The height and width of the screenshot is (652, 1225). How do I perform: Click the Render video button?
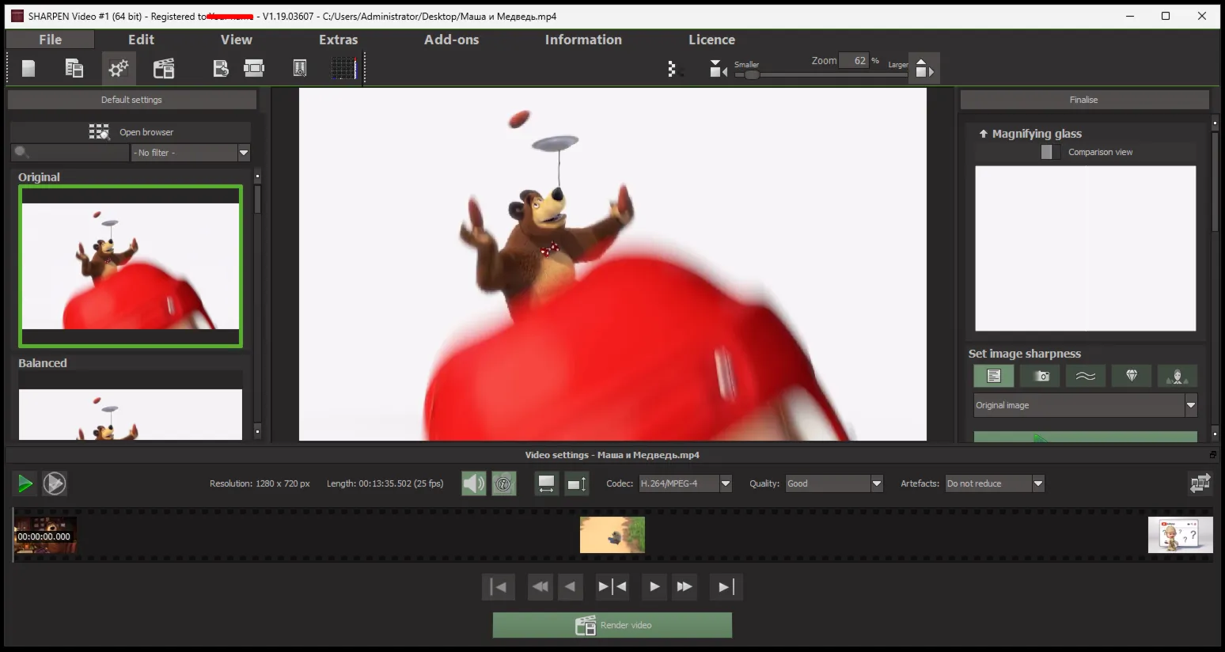[x=612, y=625]
